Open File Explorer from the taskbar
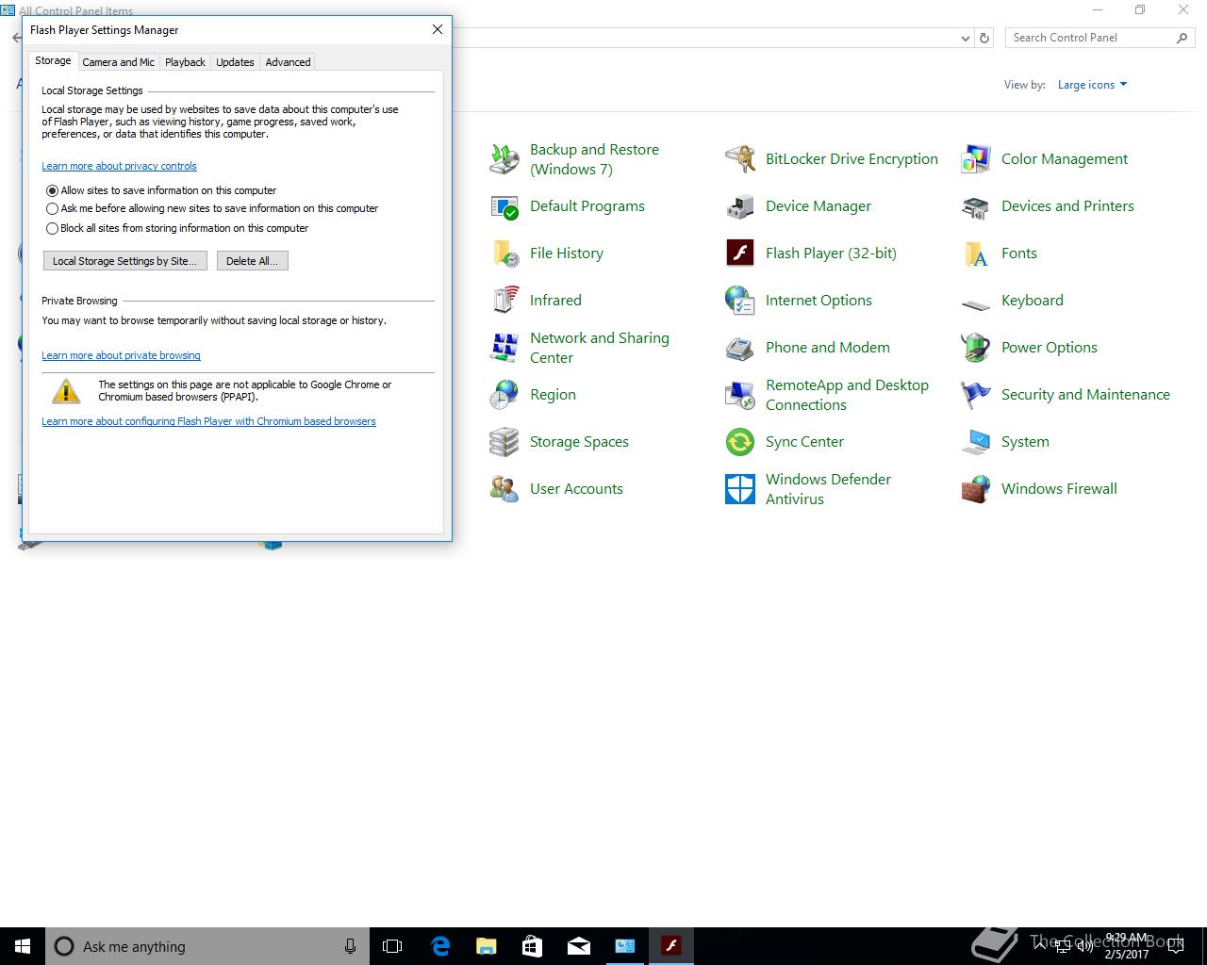The height and width of the screenshot is (965, 1207). (486, 946)
